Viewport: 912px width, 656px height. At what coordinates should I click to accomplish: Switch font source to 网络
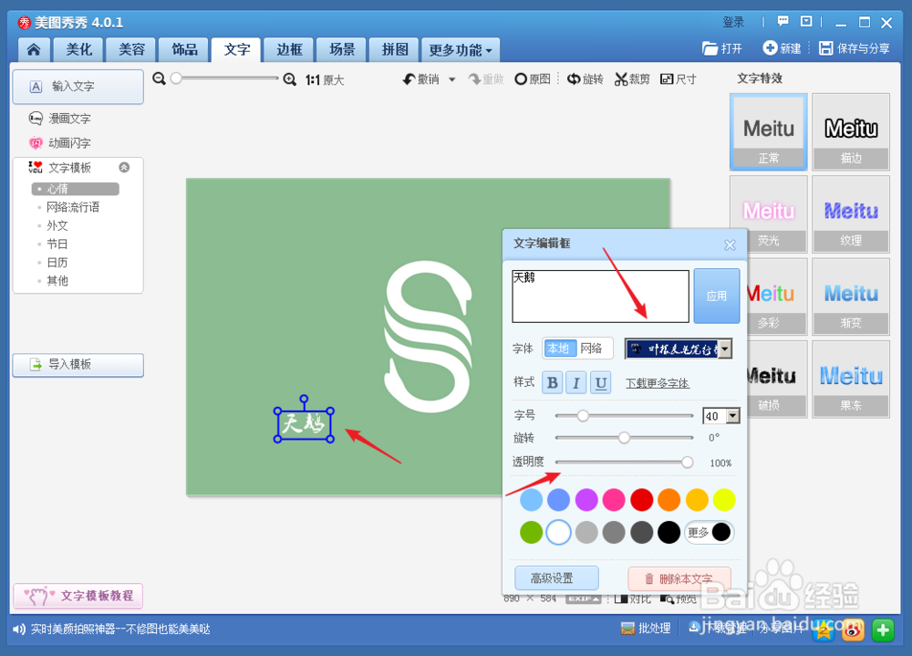click(592, 349)
